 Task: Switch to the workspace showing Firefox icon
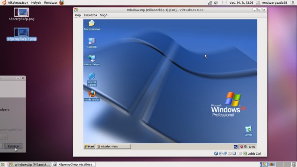tap(271, 164)
